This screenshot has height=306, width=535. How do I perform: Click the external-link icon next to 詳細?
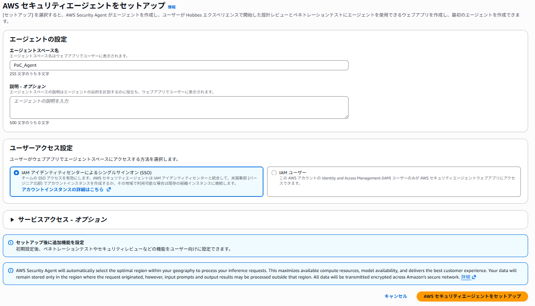click(x=474, y=277)
